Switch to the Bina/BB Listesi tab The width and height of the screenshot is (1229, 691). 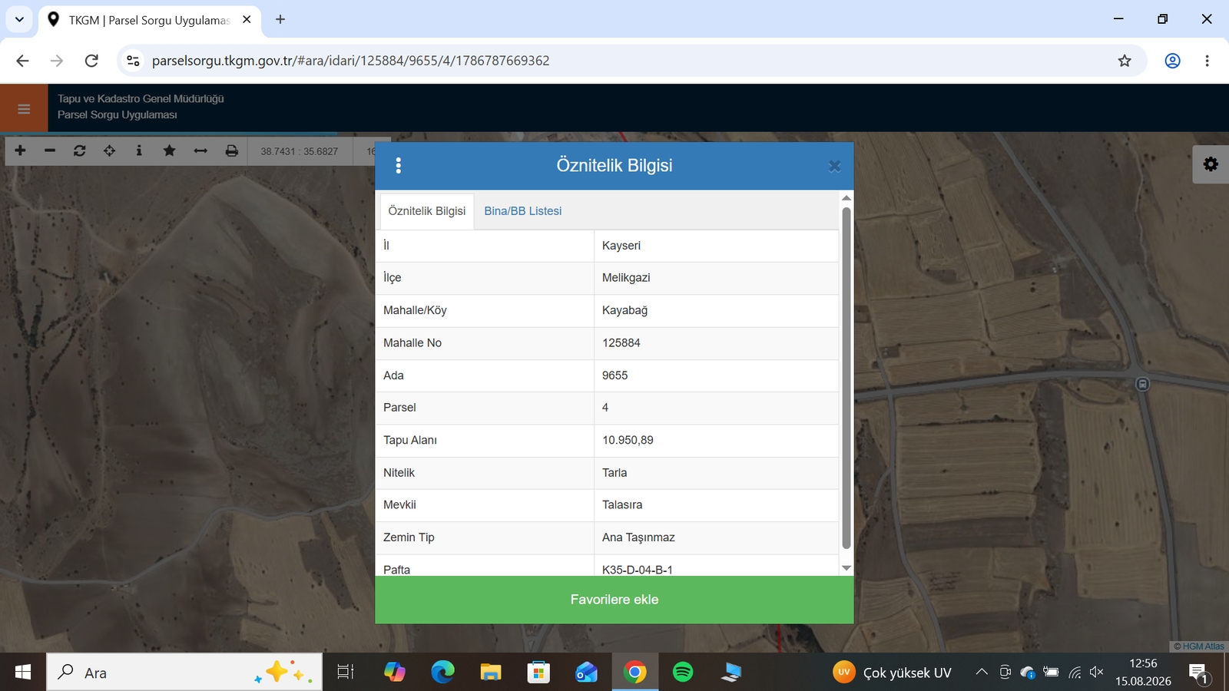click(x=523, y=211)
